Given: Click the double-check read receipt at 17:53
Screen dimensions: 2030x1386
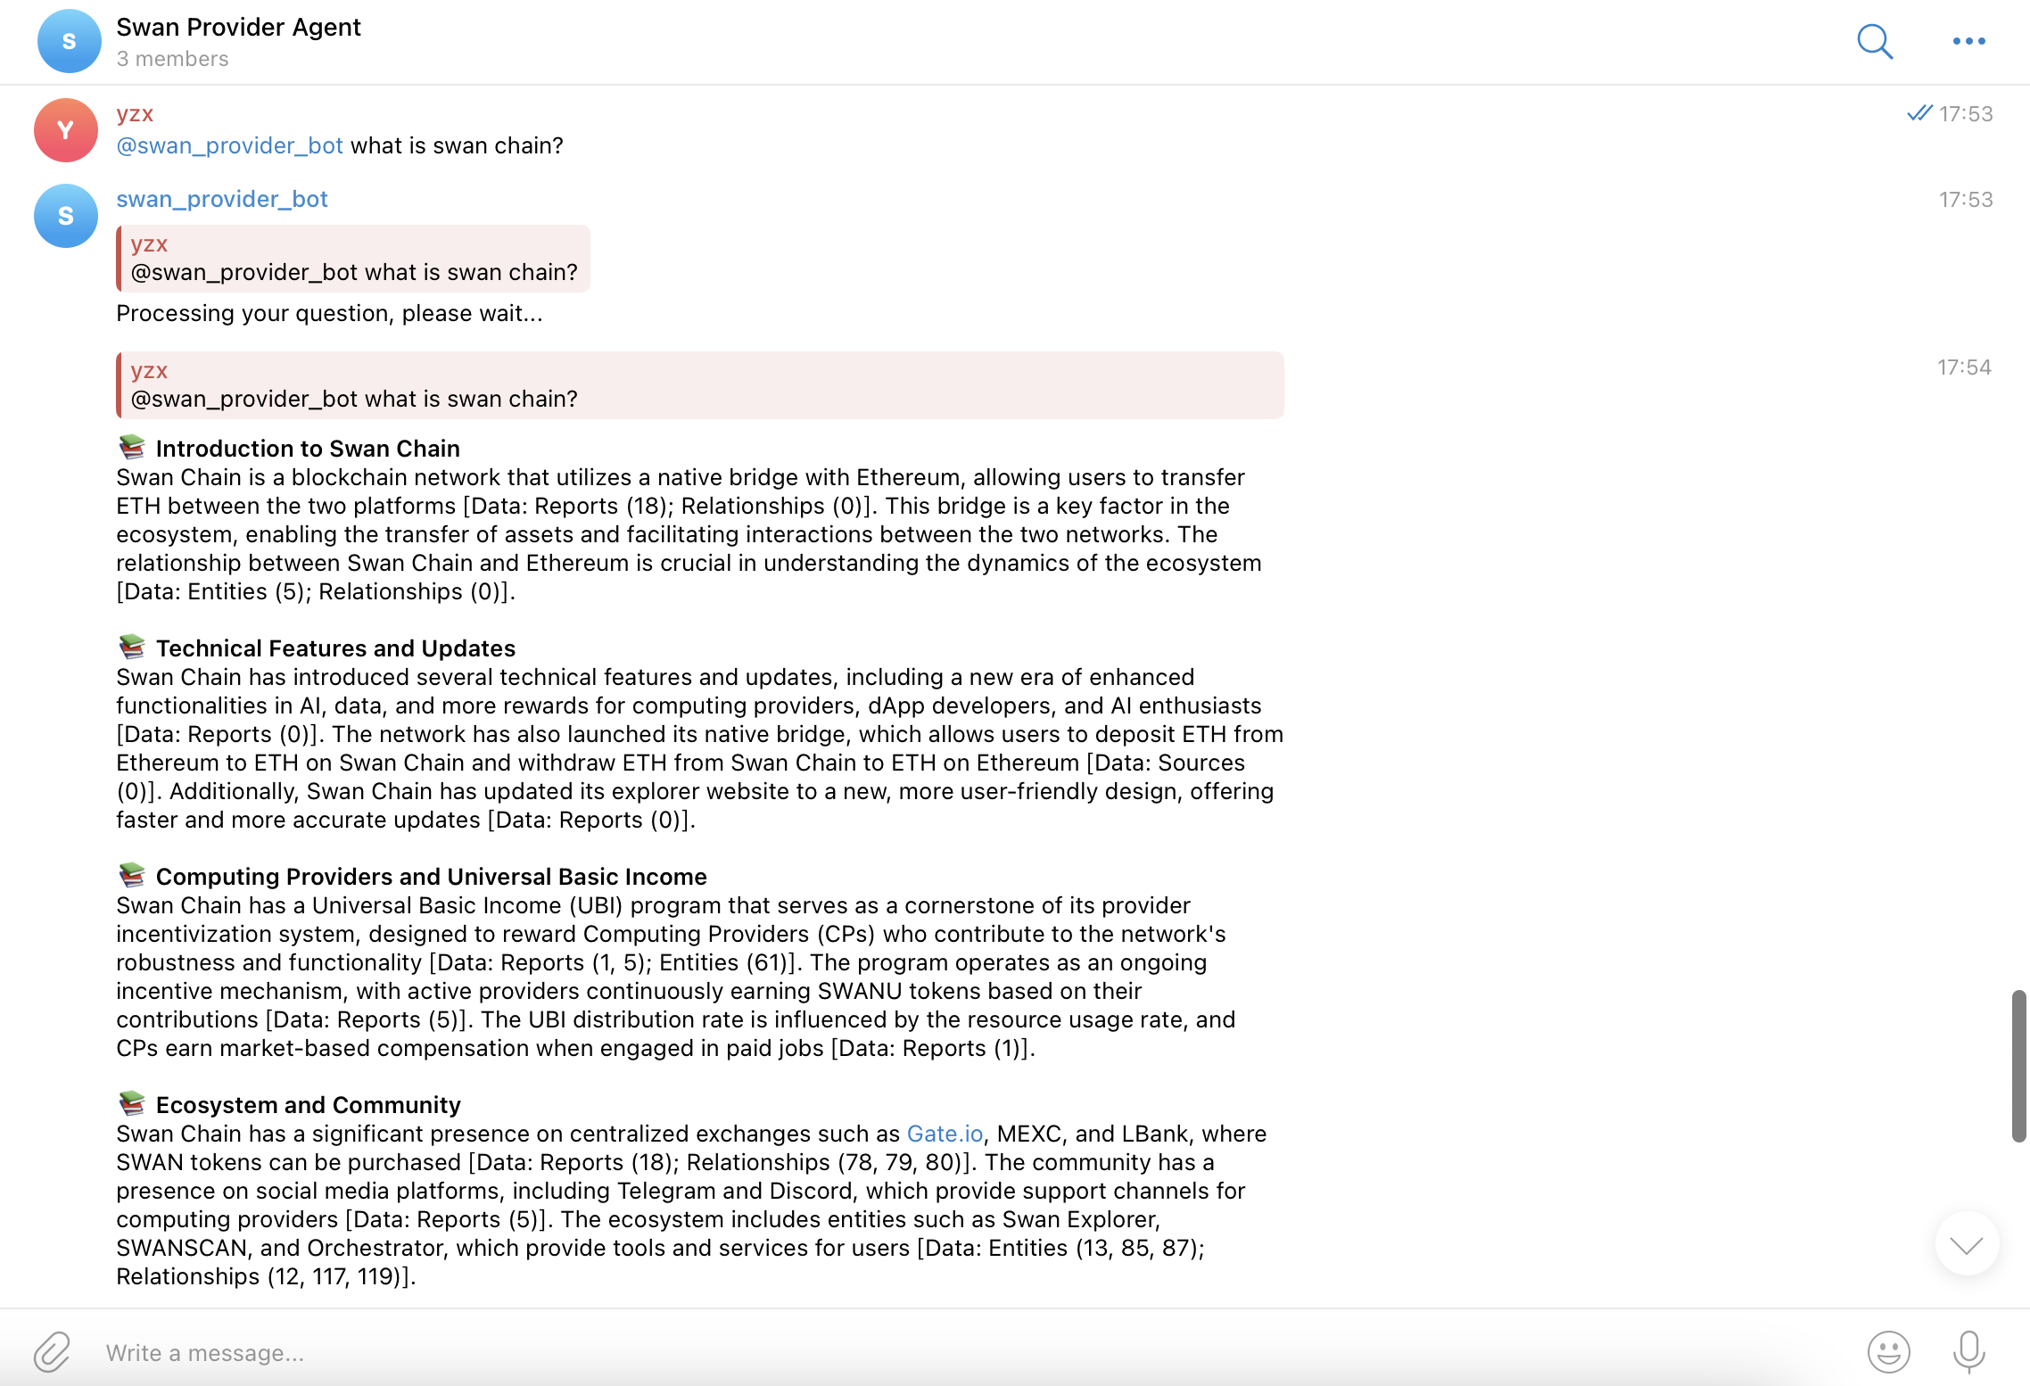Looking at the screenshot, I should 1919,113.
